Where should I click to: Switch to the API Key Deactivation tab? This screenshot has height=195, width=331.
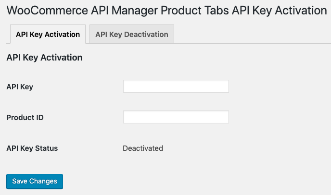pyautogui.click(x=132, y=34)
